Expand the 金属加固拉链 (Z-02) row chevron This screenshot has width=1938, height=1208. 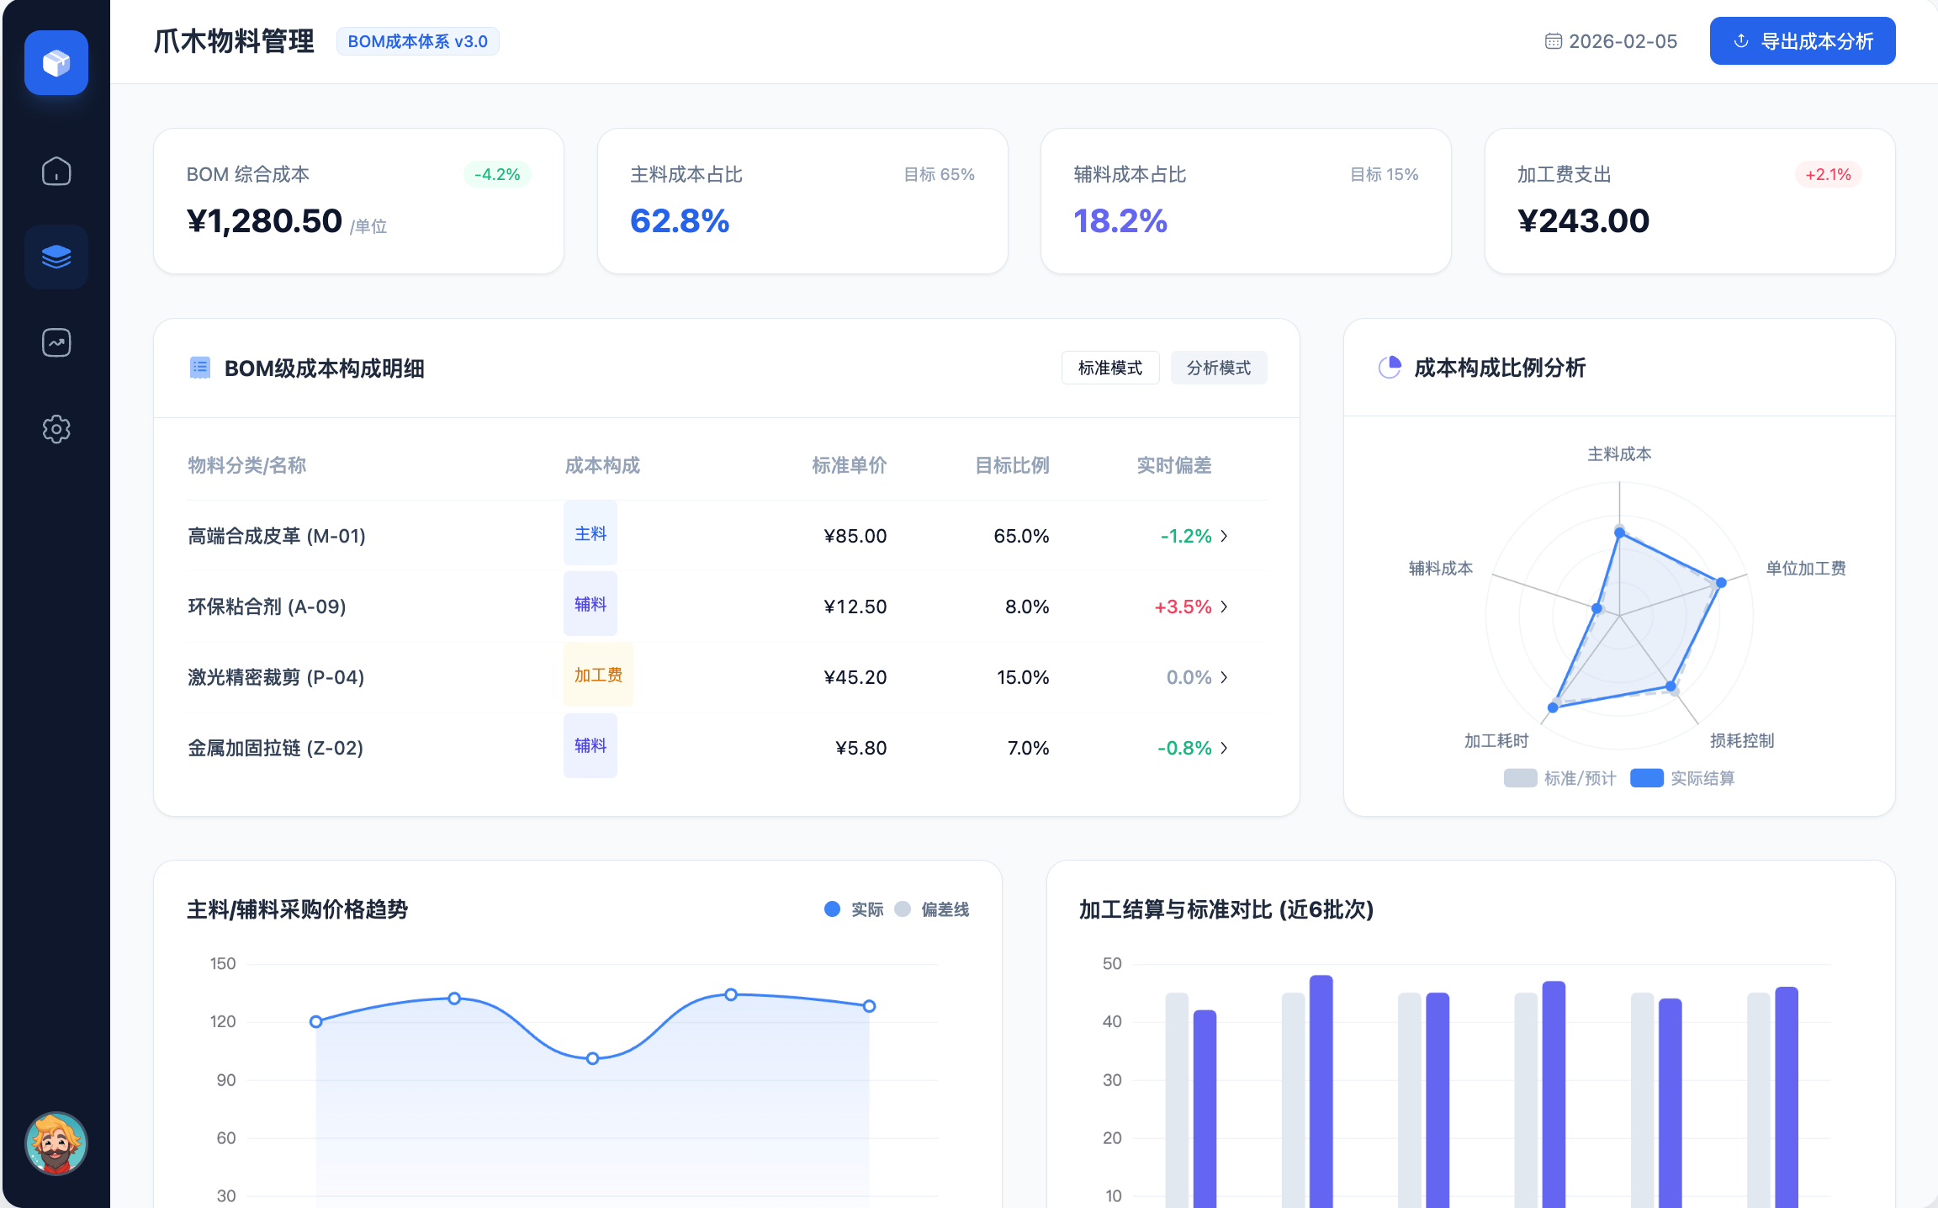[x=1224, y=748]
